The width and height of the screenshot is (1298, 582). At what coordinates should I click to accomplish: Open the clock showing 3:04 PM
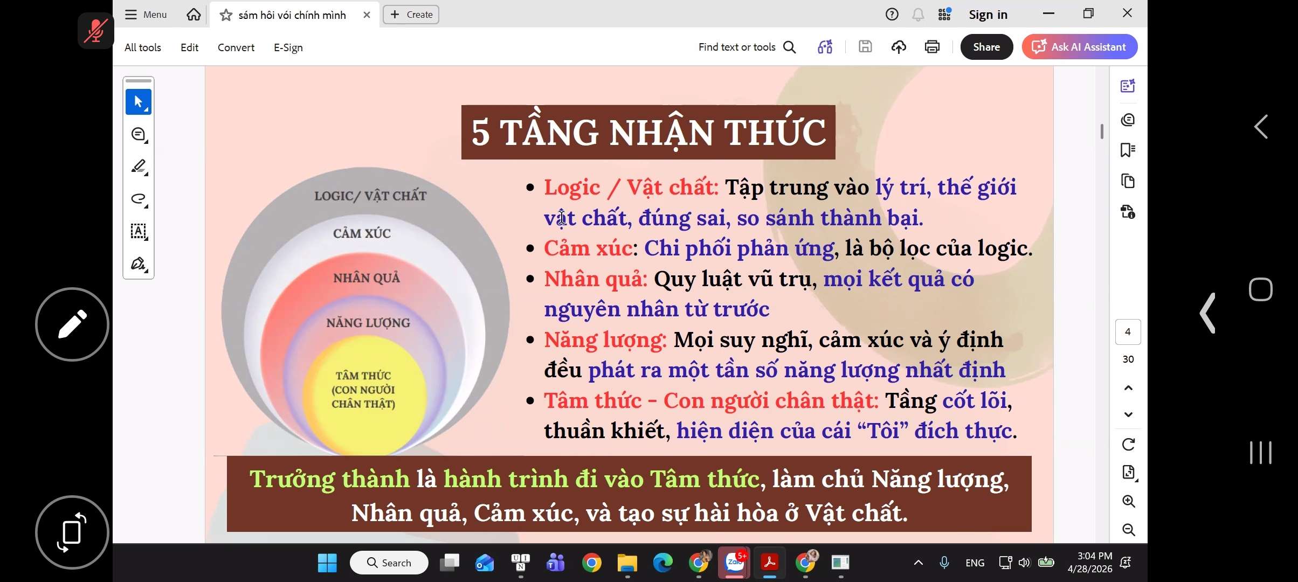1090,563
